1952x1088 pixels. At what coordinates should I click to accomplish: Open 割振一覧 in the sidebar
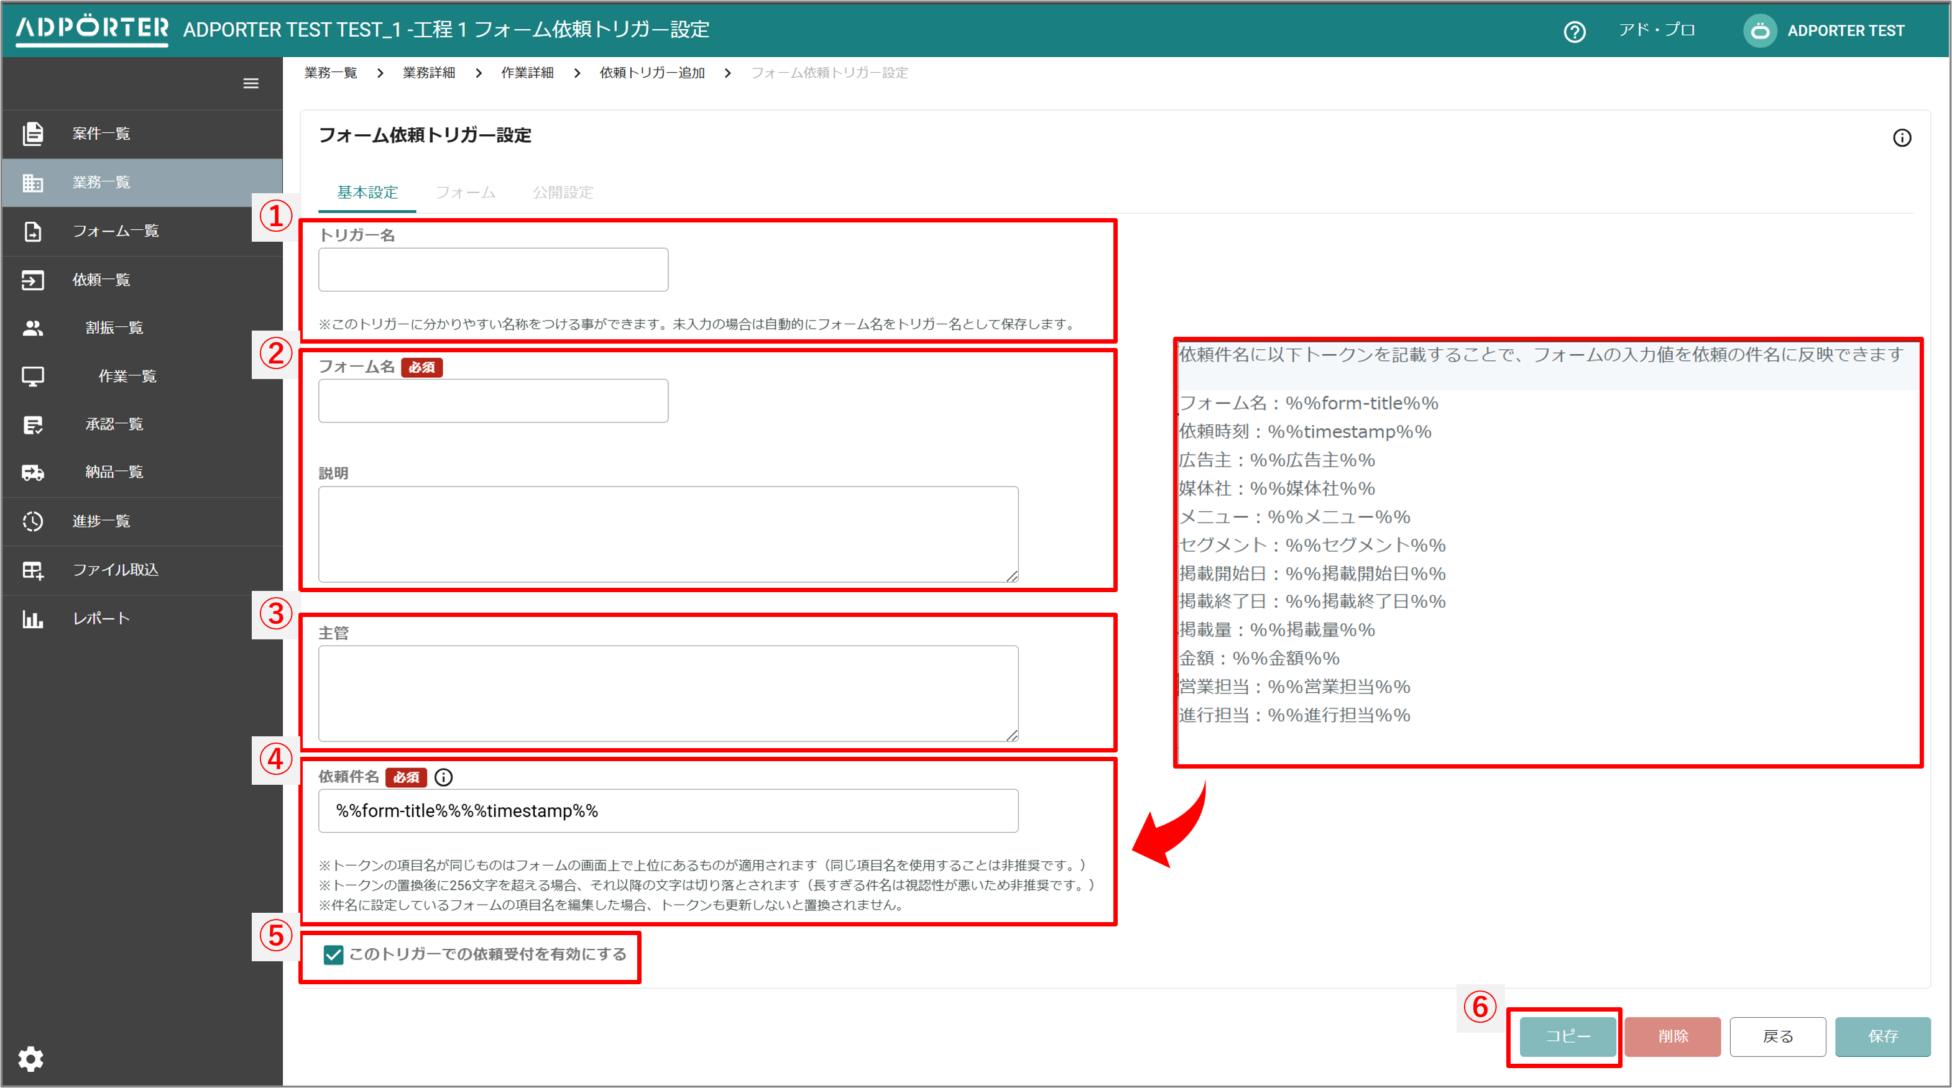(142, 328)
